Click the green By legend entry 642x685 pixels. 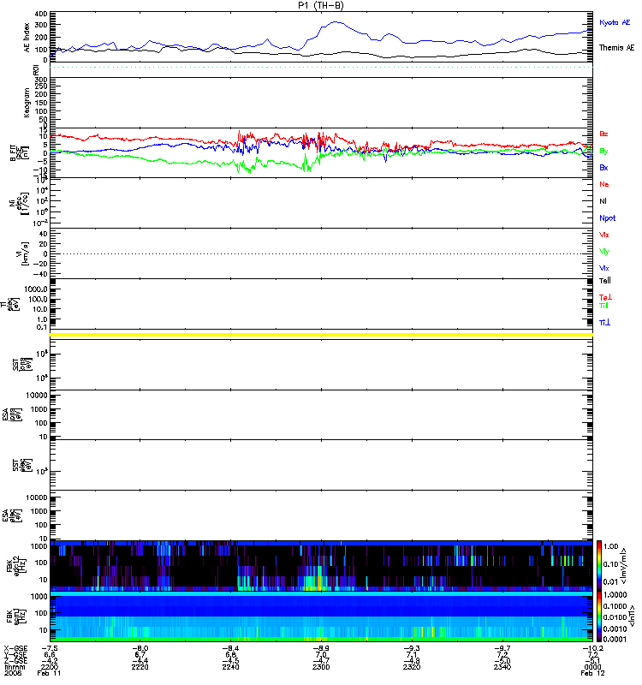tap(603, 152)
